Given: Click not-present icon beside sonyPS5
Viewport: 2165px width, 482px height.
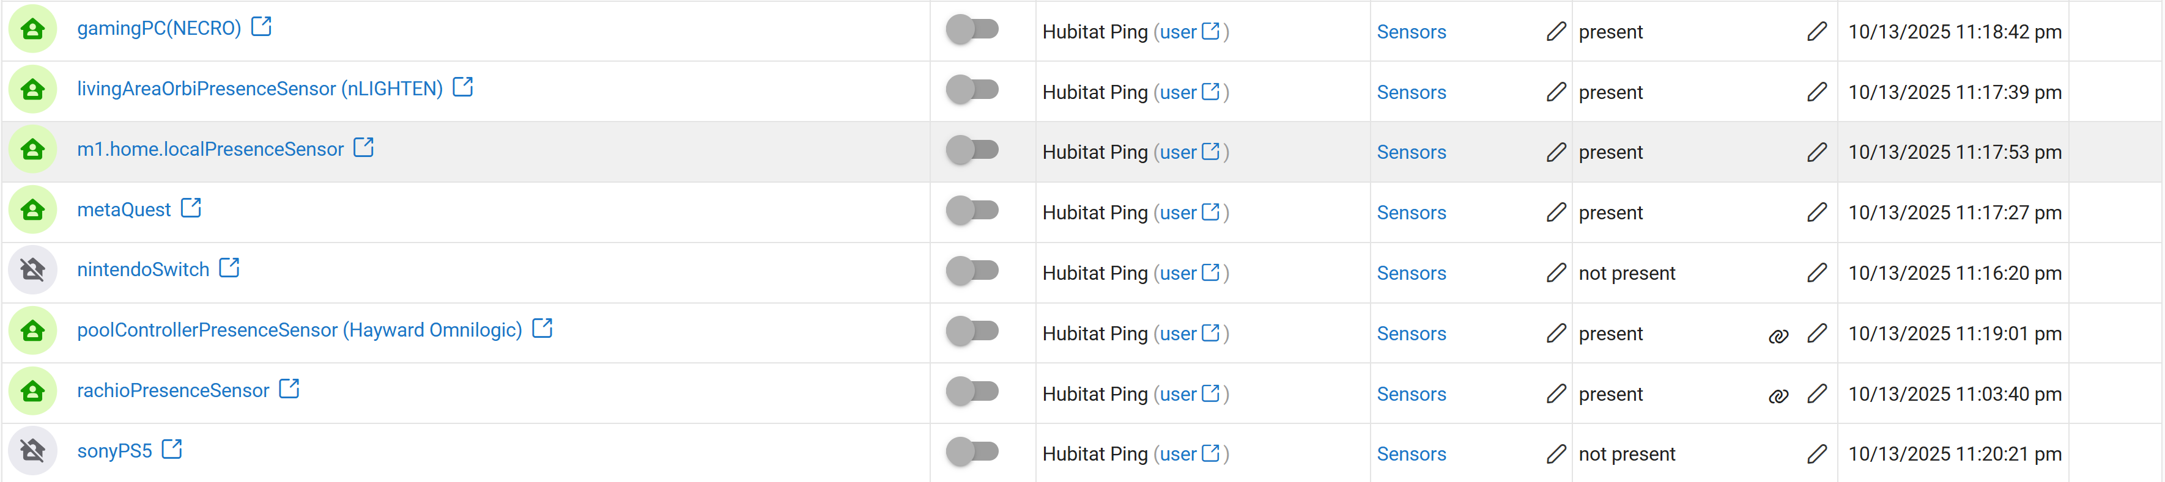Looking at the screenshot, I should click(33, 451).
